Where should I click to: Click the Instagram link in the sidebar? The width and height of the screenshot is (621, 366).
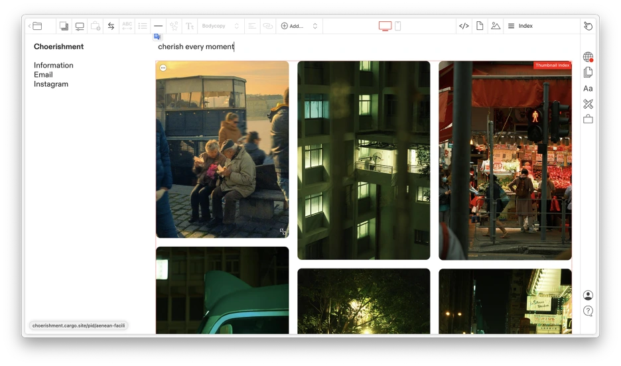pyautogui.click(x=51, y=84)
